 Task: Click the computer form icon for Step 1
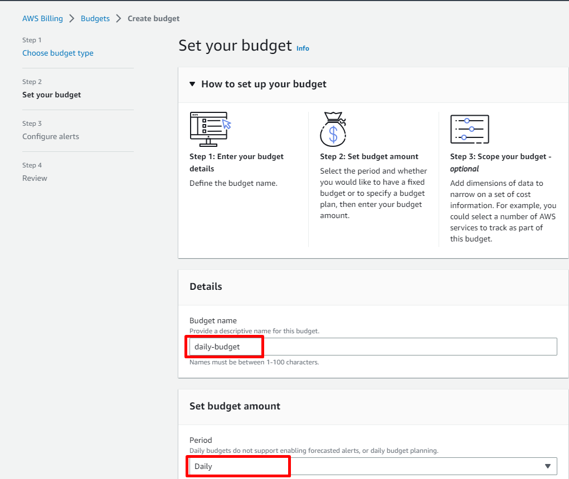tap(210, 129)
